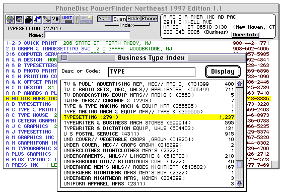Image resolution: width=284 pixels, height=196 pixels.
Task: Select TYPEWRITER & BUSINESS MACH STORES entry
Action: [148, 123]
